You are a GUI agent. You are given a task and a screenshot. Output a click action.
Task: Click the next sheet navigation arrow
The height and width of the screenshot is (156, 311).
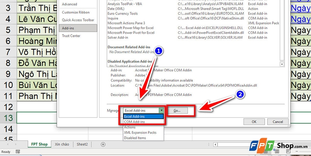16,144
